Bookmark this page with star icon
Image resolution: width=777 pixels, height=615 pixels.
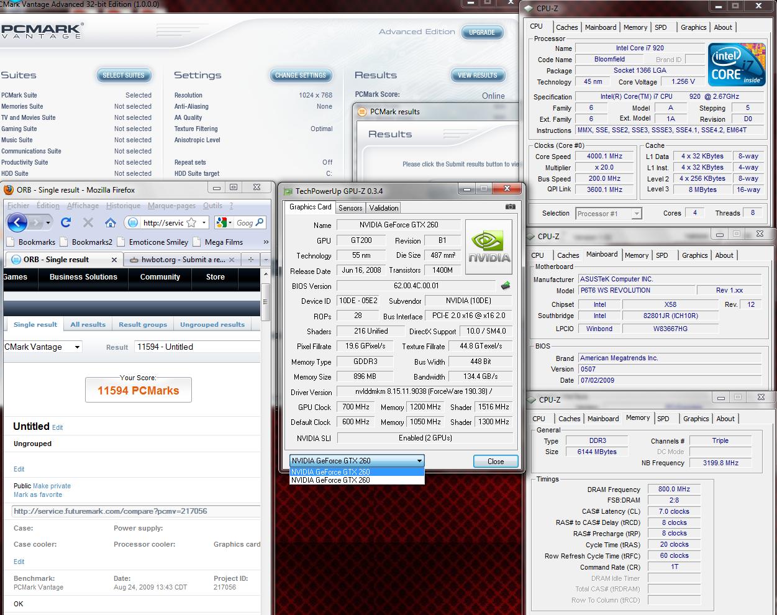191,222
